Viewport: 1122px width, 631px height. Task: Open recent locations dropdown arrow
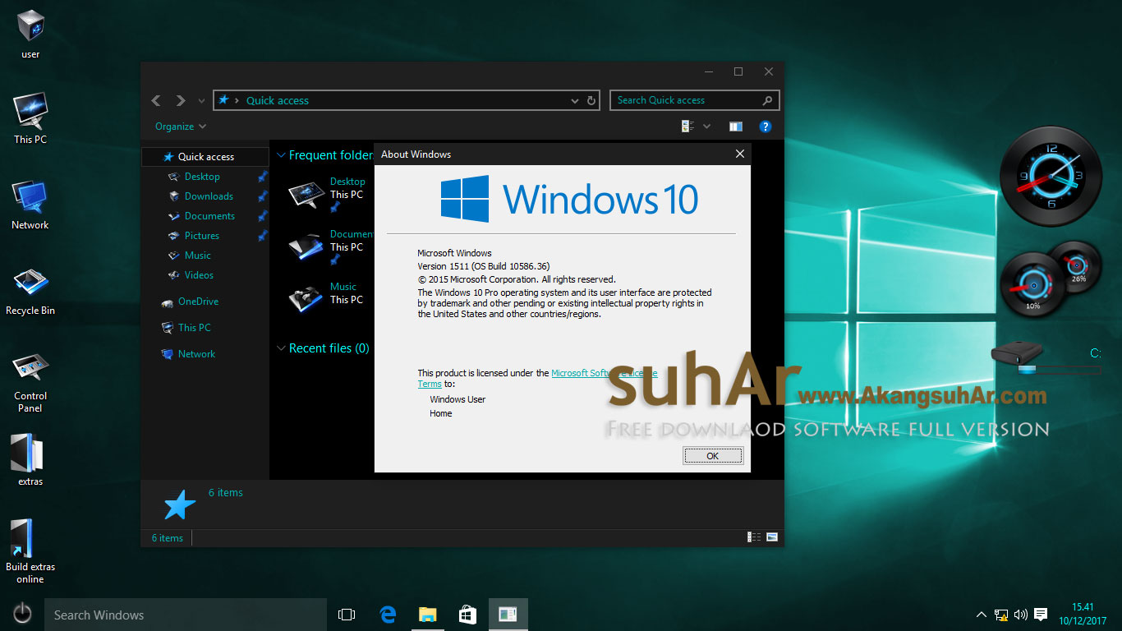[202, 101]
